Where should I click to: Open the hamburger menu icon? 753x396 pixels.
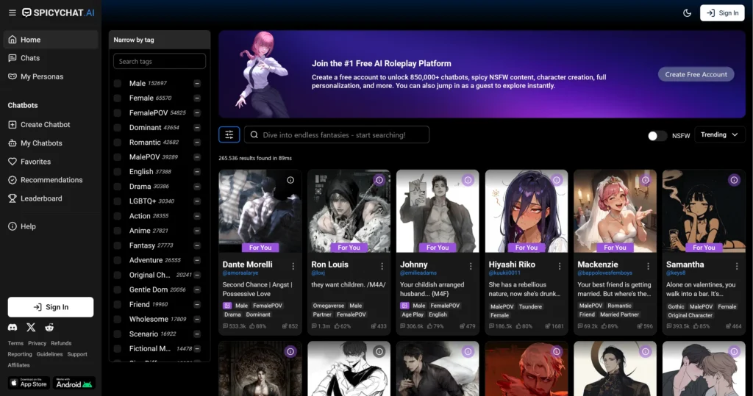[12, 12]
